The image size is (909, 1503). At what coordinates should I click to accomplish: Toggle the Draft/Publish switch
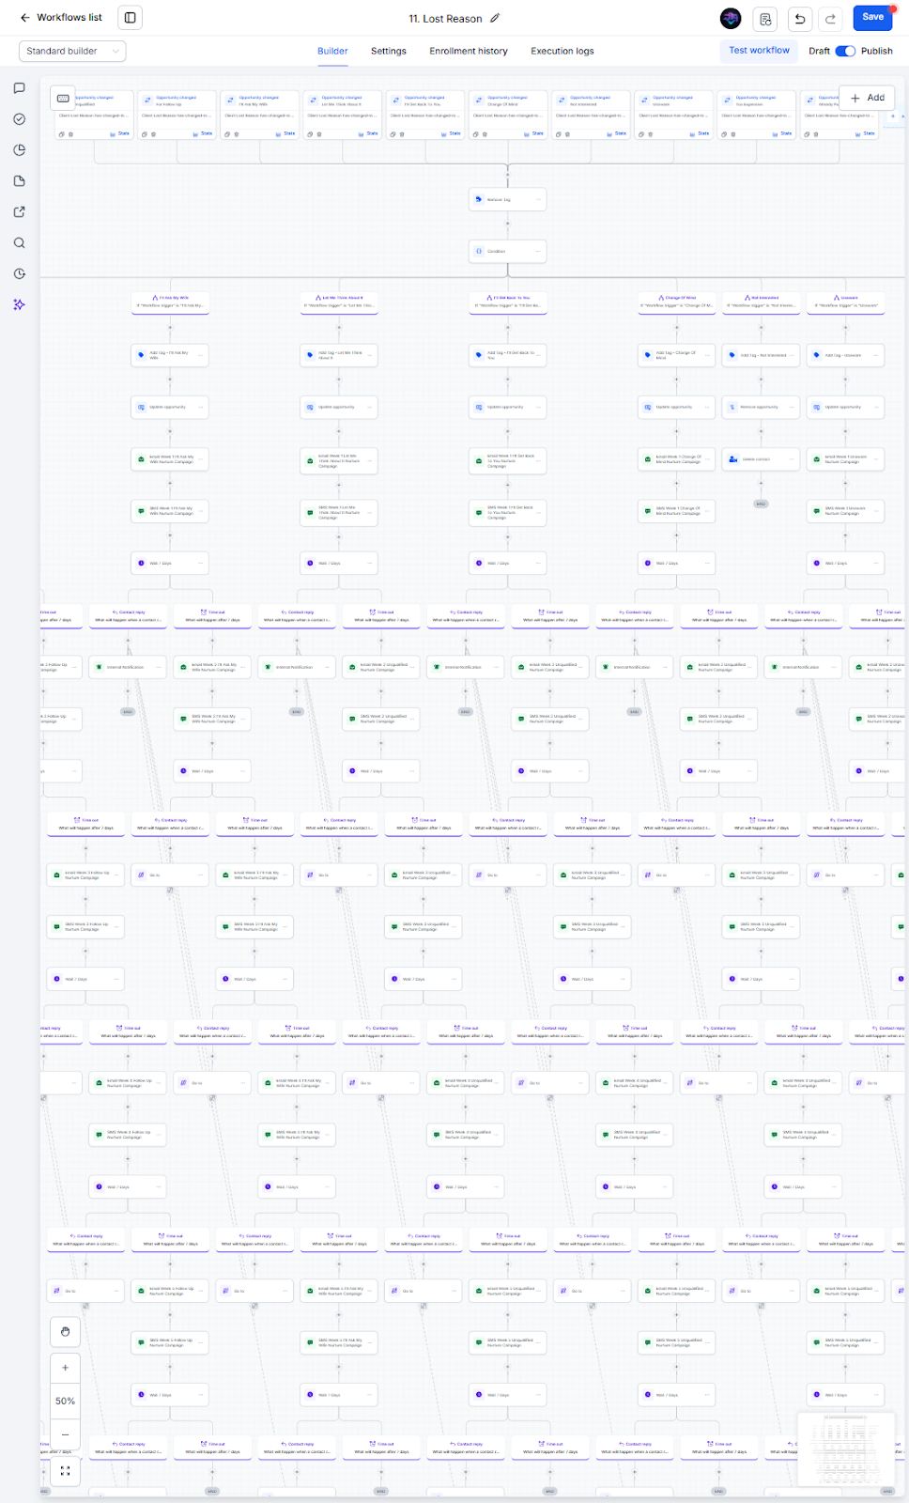coord(845,51)
